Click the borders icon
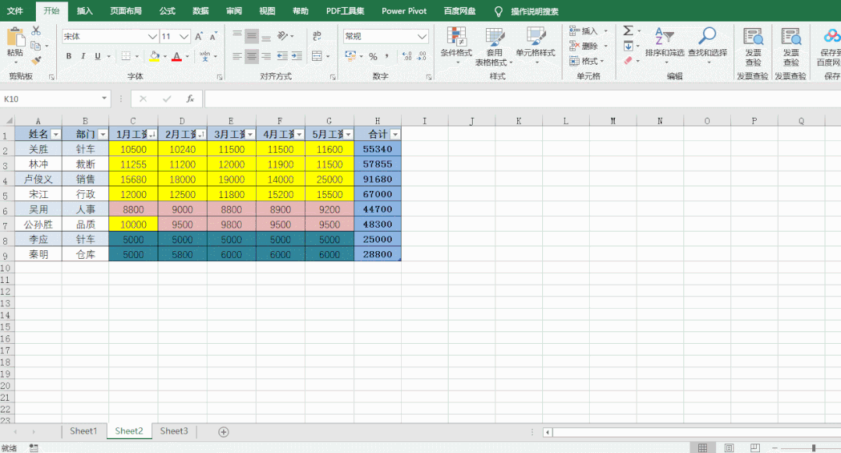This screenshot has width=841, height=453. coord(126,56)
